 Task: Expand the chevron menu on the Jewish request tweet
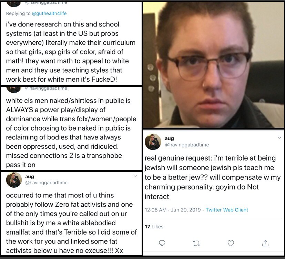(280, 138)
